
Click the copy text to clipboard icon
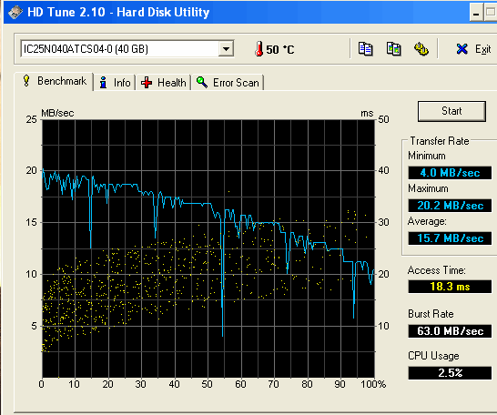[365, 49]
